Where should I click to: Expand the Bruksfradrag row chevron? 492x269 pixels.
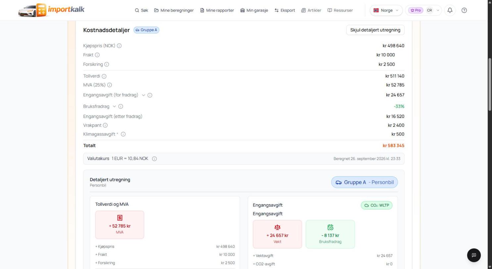click(x=114, y=106)
